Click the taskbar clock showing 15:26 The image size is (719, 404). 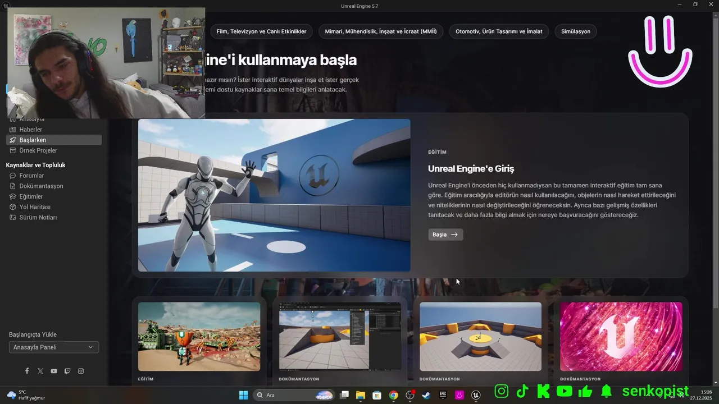pos(702,395)
